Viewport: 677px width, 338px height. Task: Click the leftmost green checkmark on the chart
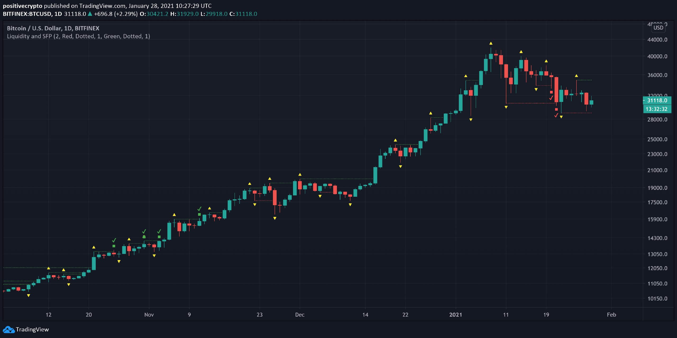point(114,240)
